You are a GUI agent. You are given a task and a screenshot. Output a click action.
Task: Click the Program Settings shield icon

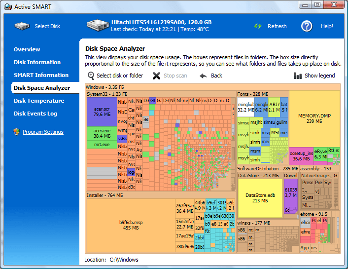16,132
